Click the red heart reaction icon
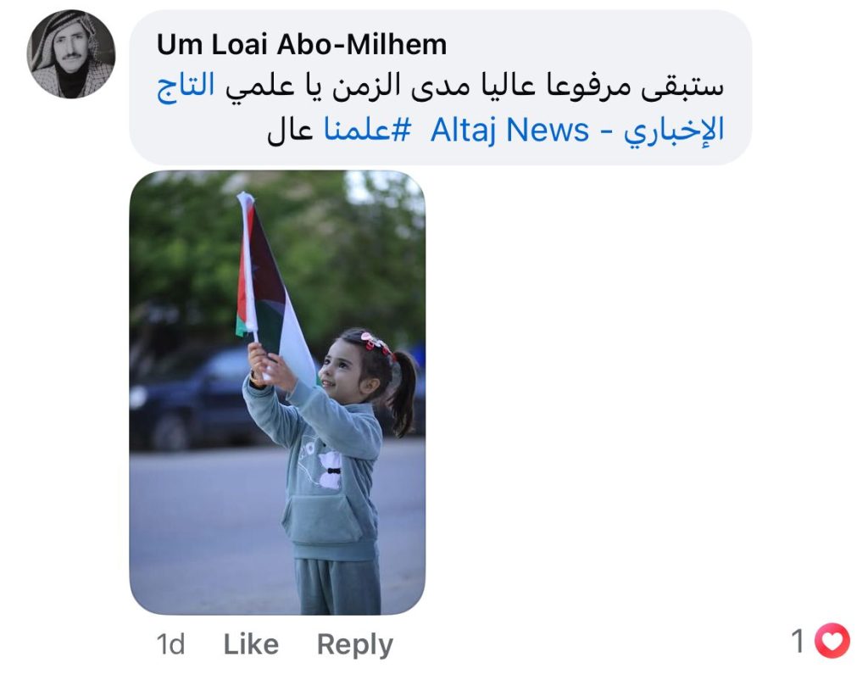This screenshot has height=680, width=868. (x=832, y=641)
